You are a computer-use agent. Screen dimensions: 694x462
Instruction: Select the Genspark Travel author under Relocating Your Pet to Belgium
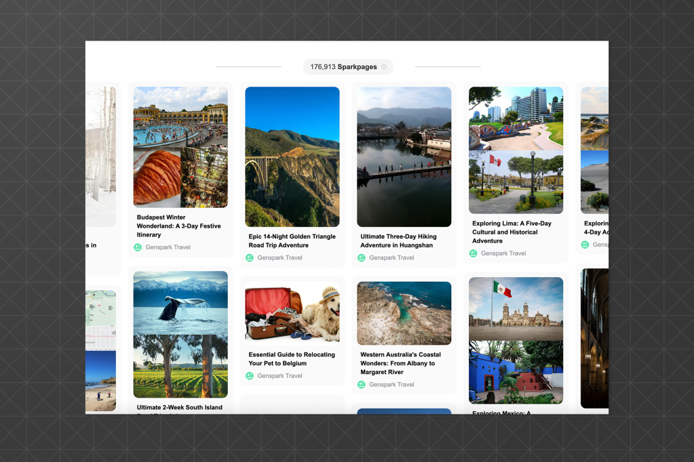tap(279, 376)
